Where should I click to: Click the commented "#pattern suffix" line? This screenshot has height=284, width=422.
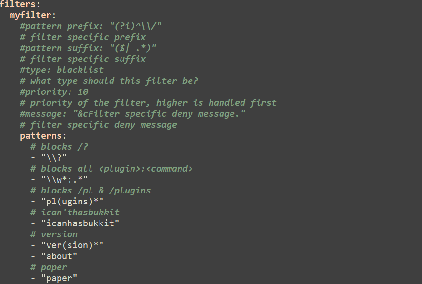tap(88, 48)
